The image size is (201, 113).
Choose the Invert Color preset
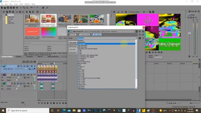click(106, 44)
